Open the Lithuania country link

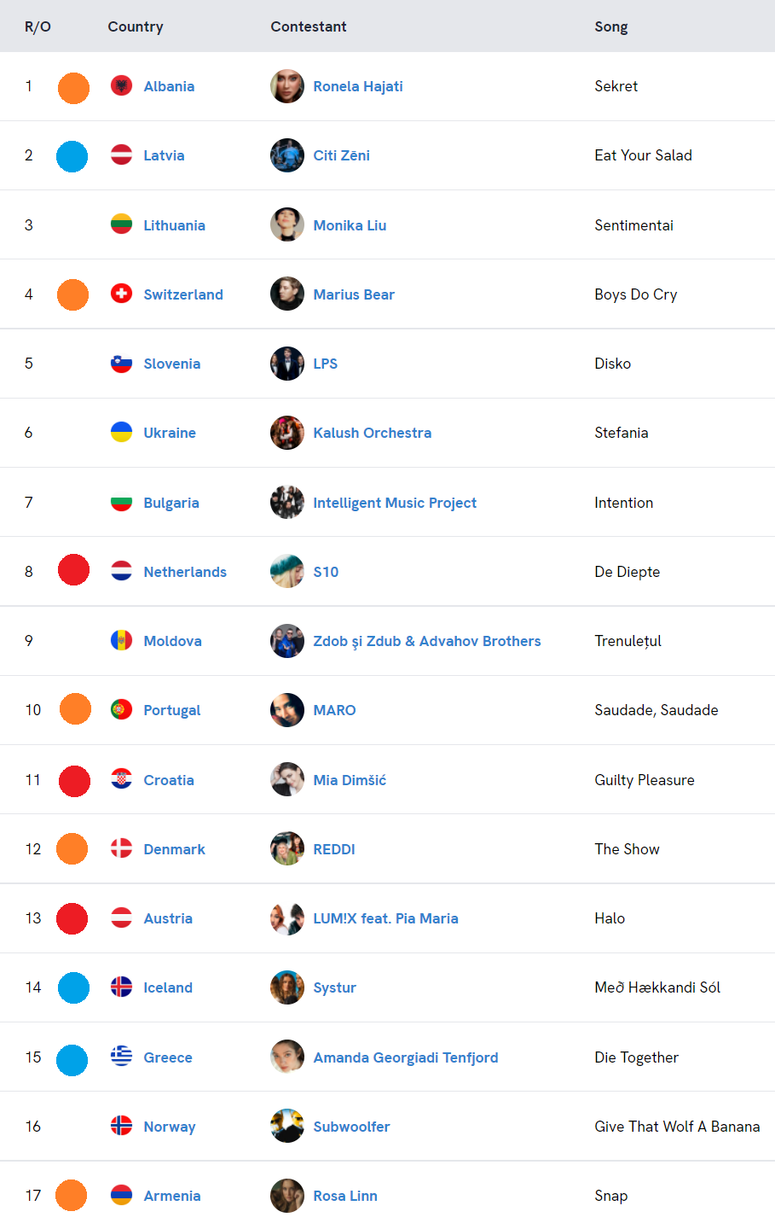click(174, 225)
